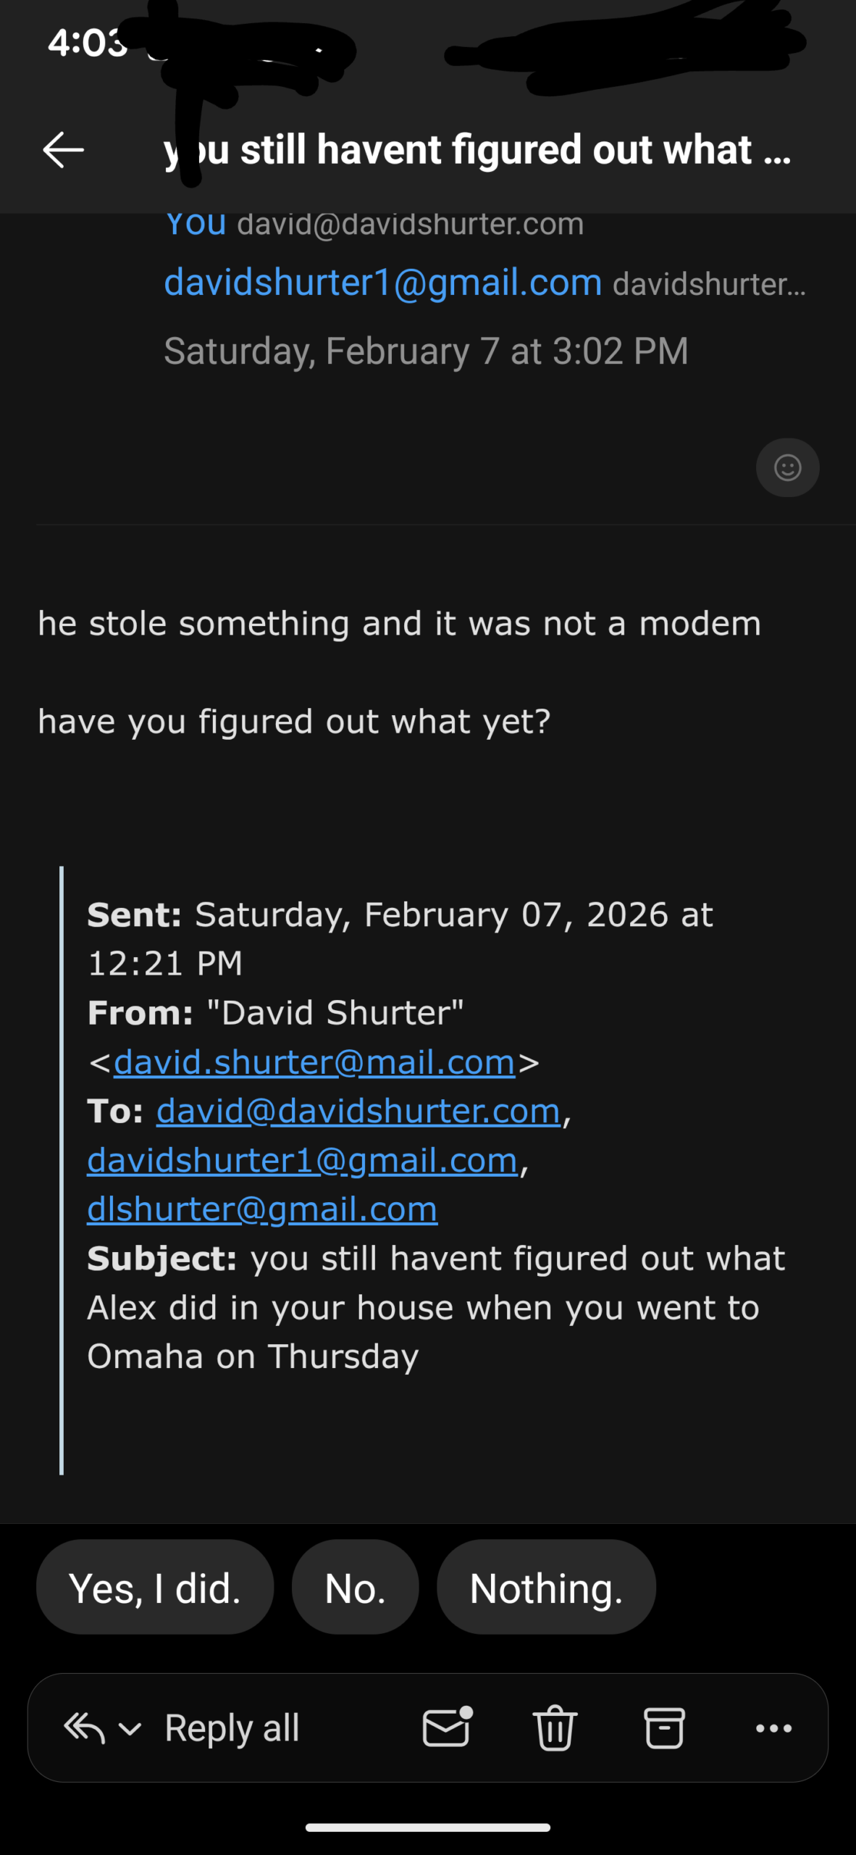Open the more options ellipsis menu
This screenshot has width=856, height=1855.
(773, 1728)
